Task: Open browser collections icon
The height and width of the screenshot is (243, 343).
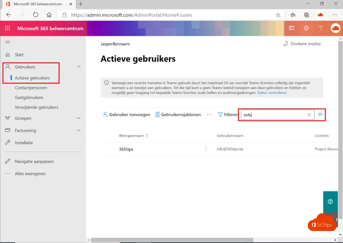Action: pos(306,15)
